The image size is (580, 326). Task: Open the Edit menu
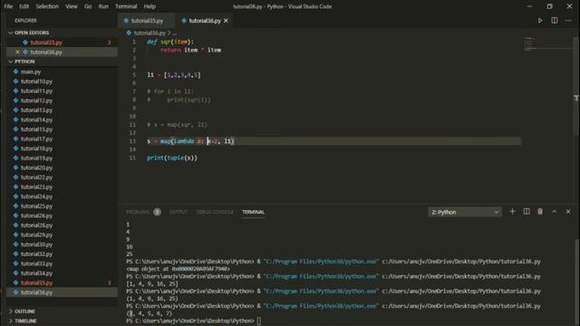(24, 6)
